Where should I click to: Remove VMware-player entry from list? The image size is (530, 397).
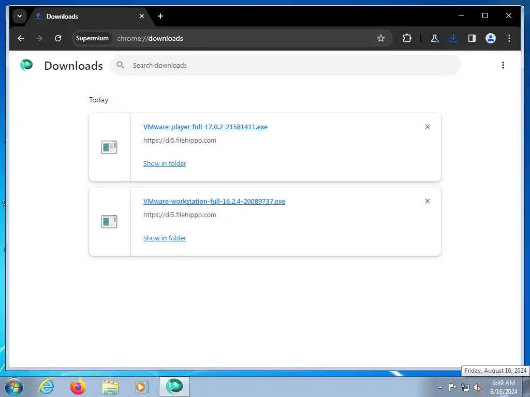[x=427, y=127]
